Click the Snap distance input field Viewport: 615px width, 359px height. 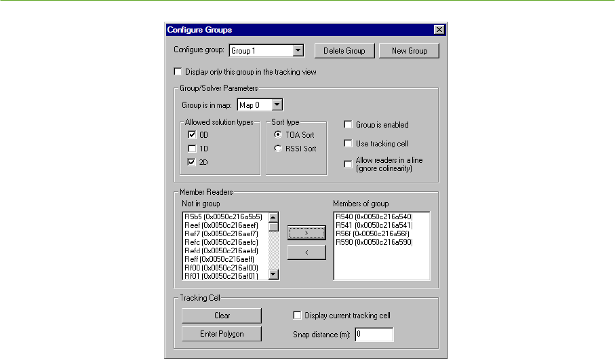pos(374,335)
